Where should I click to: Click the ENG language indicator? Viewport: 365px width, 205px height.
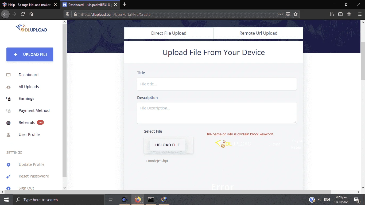(327, 200)
